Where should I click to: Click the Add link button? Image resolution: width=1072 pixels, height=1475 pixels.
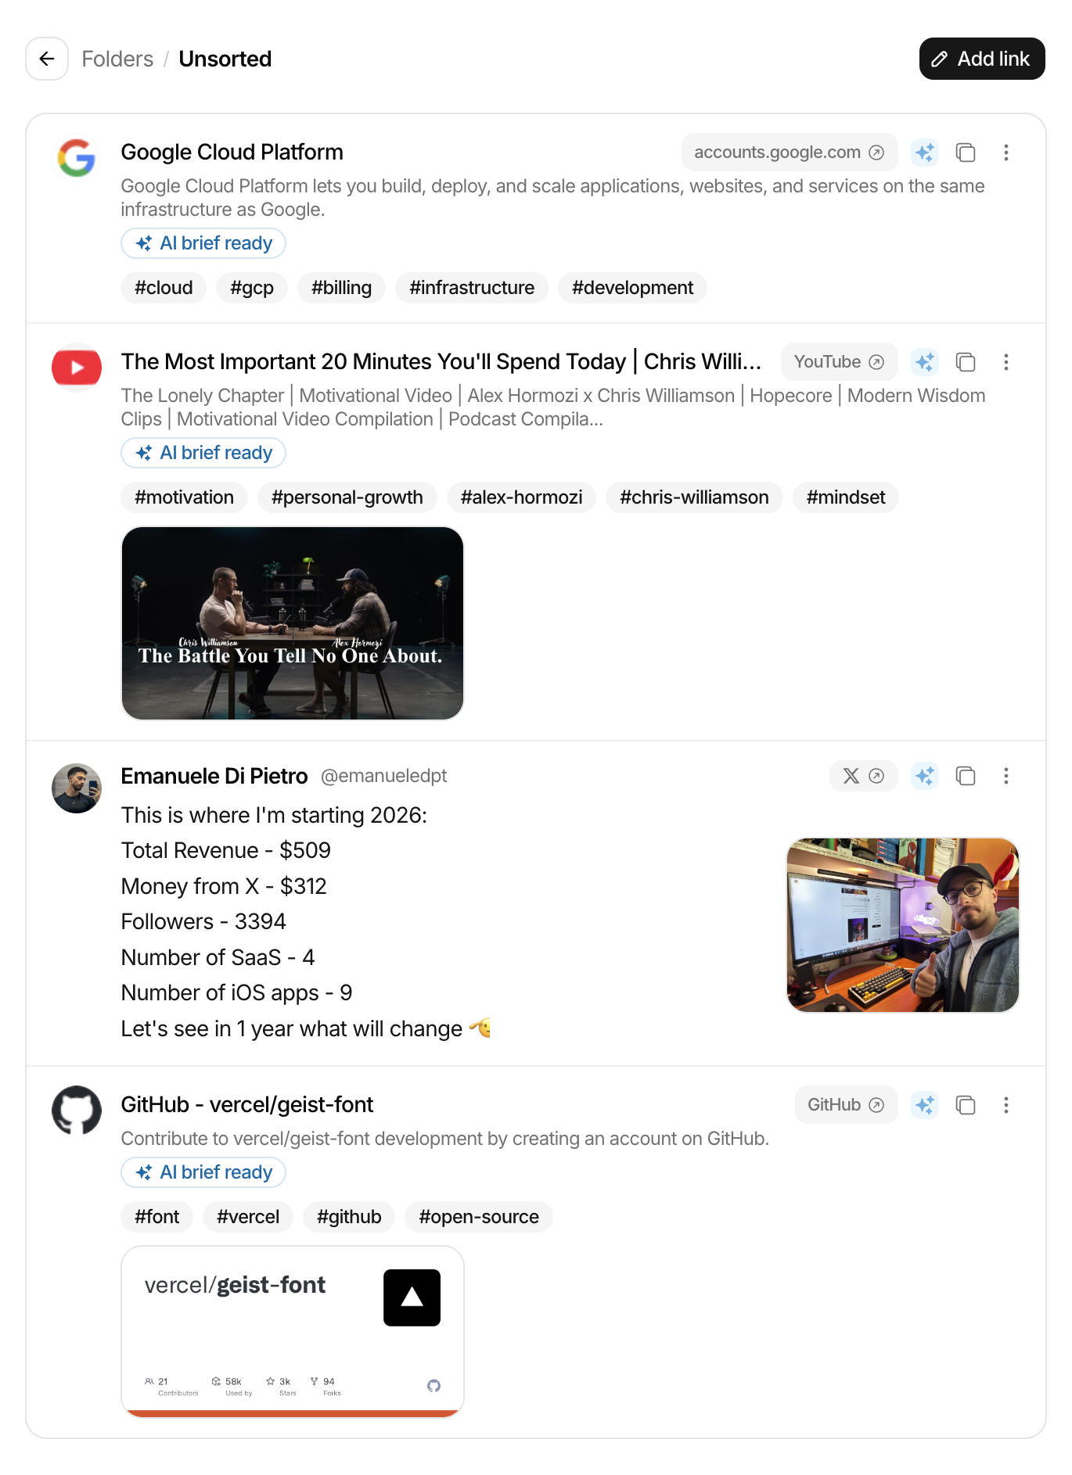(981, 59)
